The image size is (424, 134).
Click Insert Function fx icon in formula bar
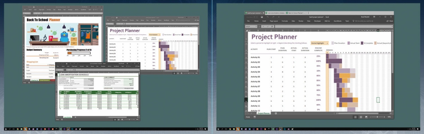[272, 27]
